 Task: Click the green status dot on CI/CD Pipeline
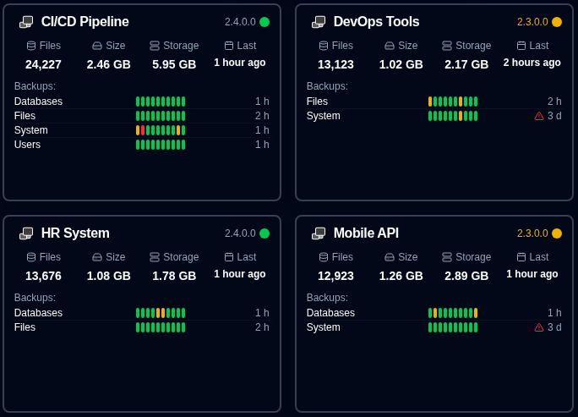[x=264, y=22]
